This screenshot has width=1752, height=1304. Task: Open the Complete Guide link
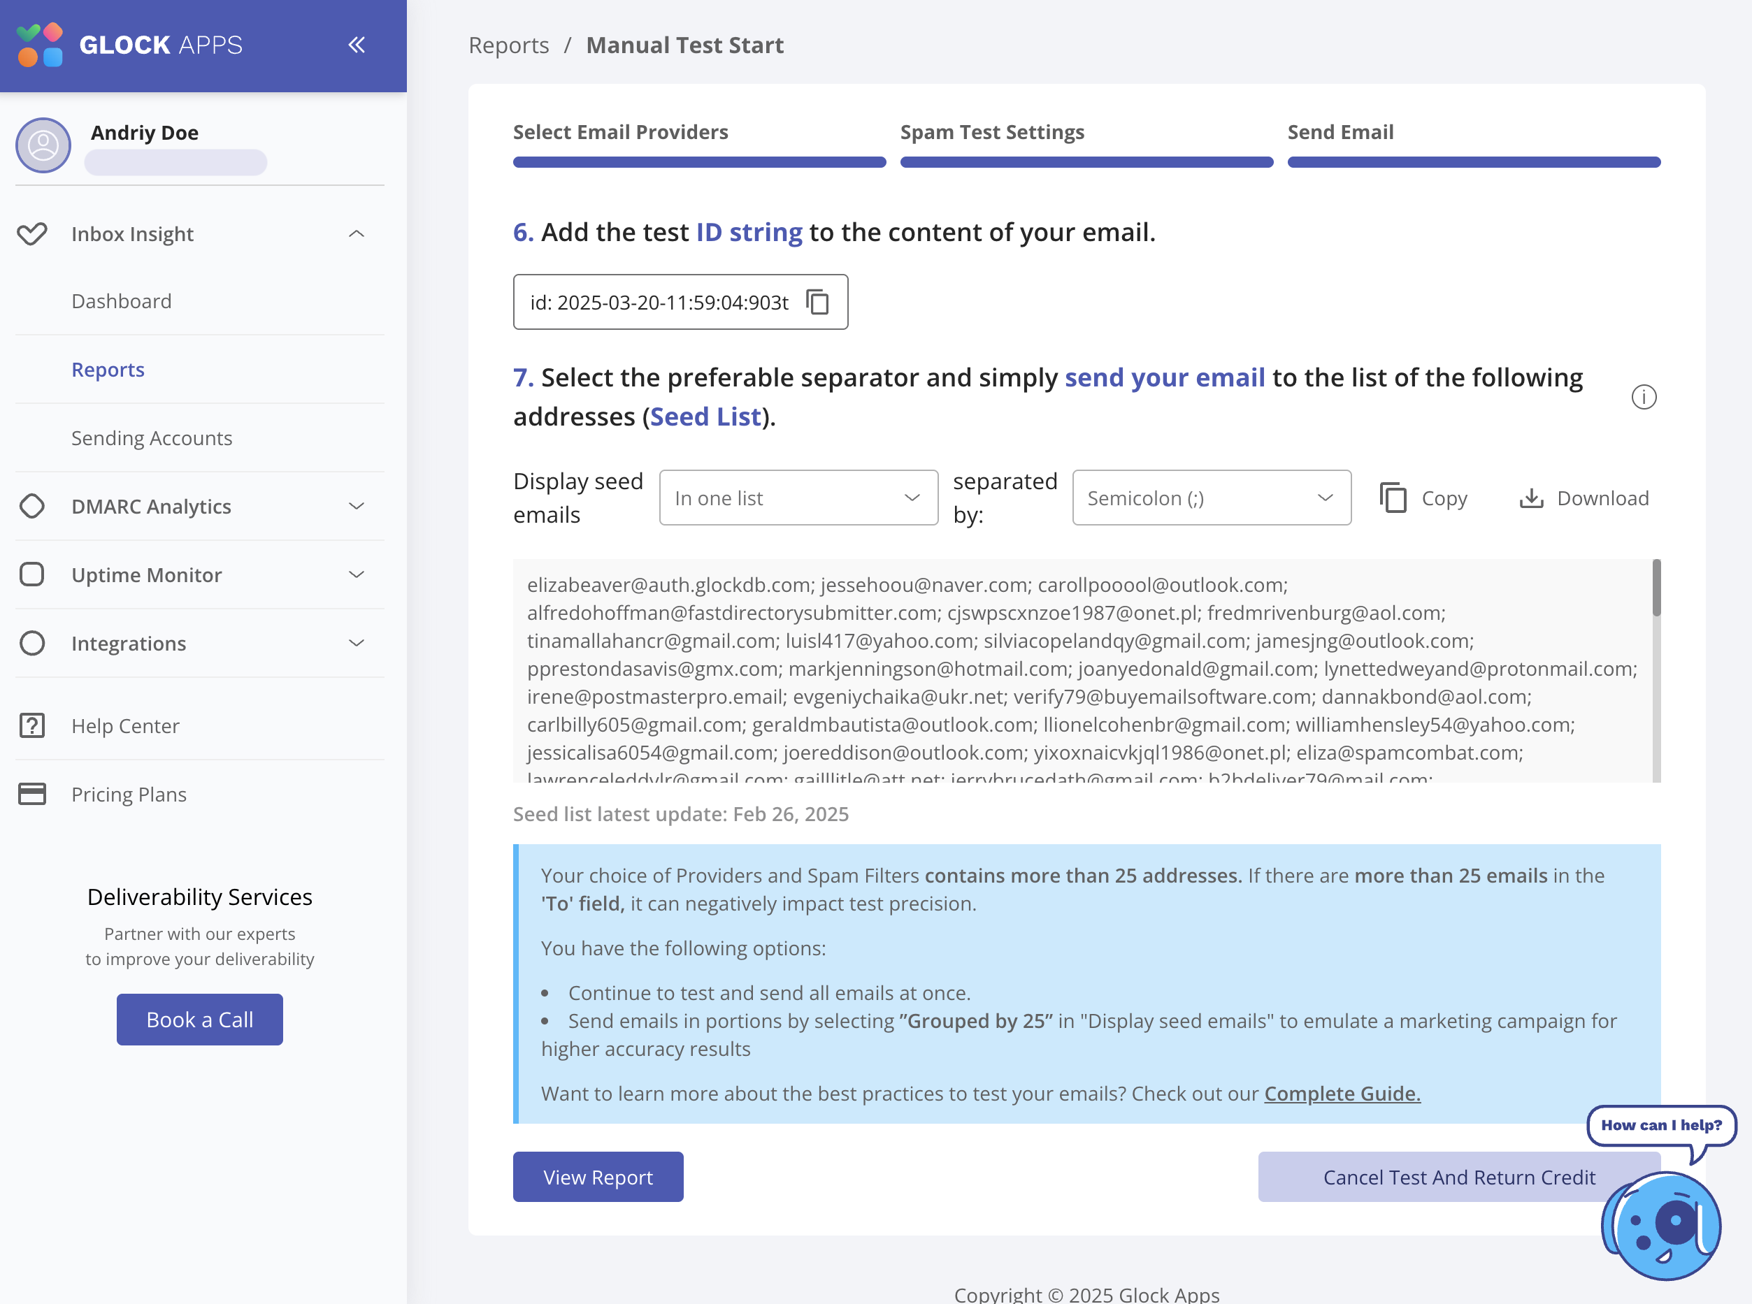[1342, 1093]
